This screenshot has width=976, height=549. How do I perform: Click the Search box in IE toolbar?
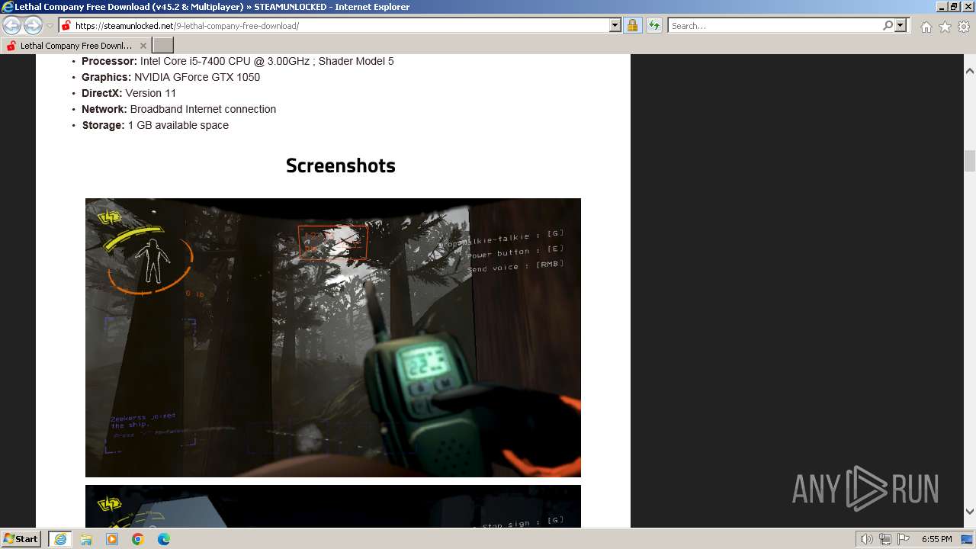(774, 25)
